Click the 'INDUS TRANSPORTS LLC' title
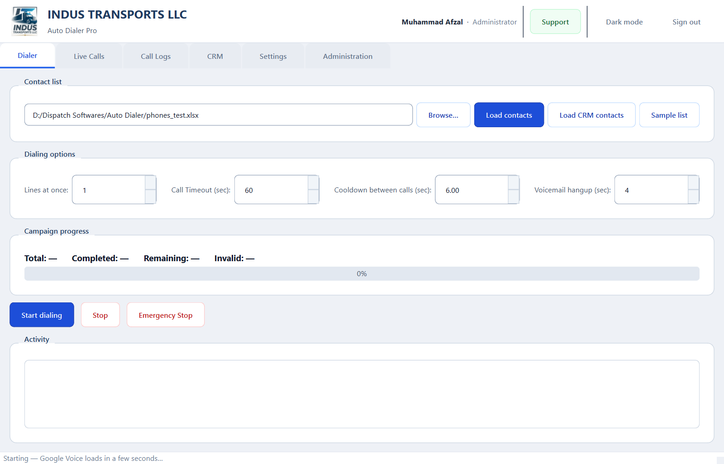The image size is (724, 464). pyautogui.click(x=117, y=14)
